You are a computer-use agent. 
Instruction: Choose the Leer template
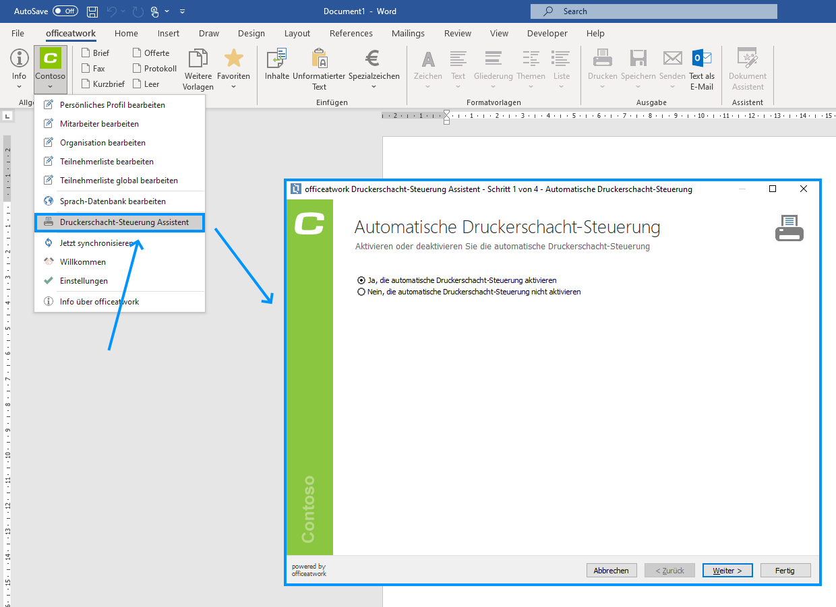point(146,84)
